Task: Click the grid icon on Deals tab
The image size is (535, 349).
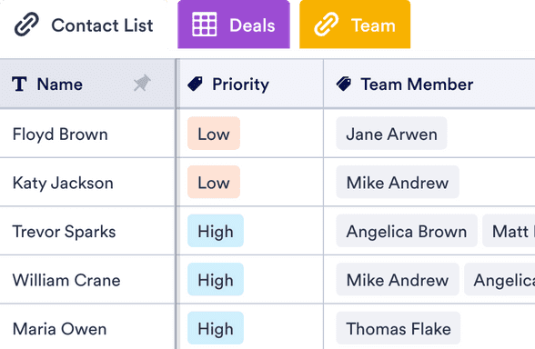Action: coord(205,25)
